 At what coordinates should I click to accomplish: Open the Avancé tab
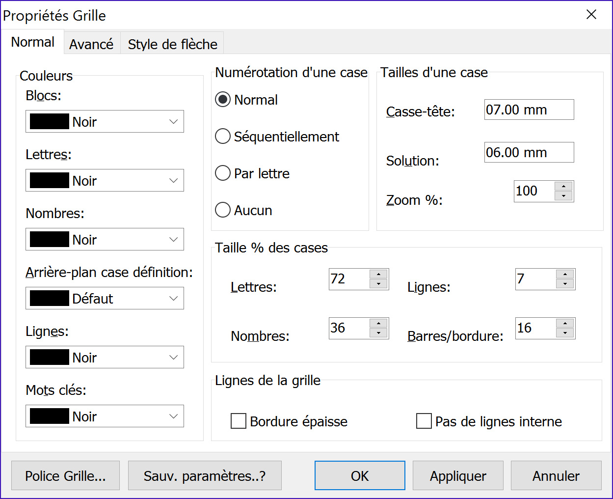click(x=92, y=44)
